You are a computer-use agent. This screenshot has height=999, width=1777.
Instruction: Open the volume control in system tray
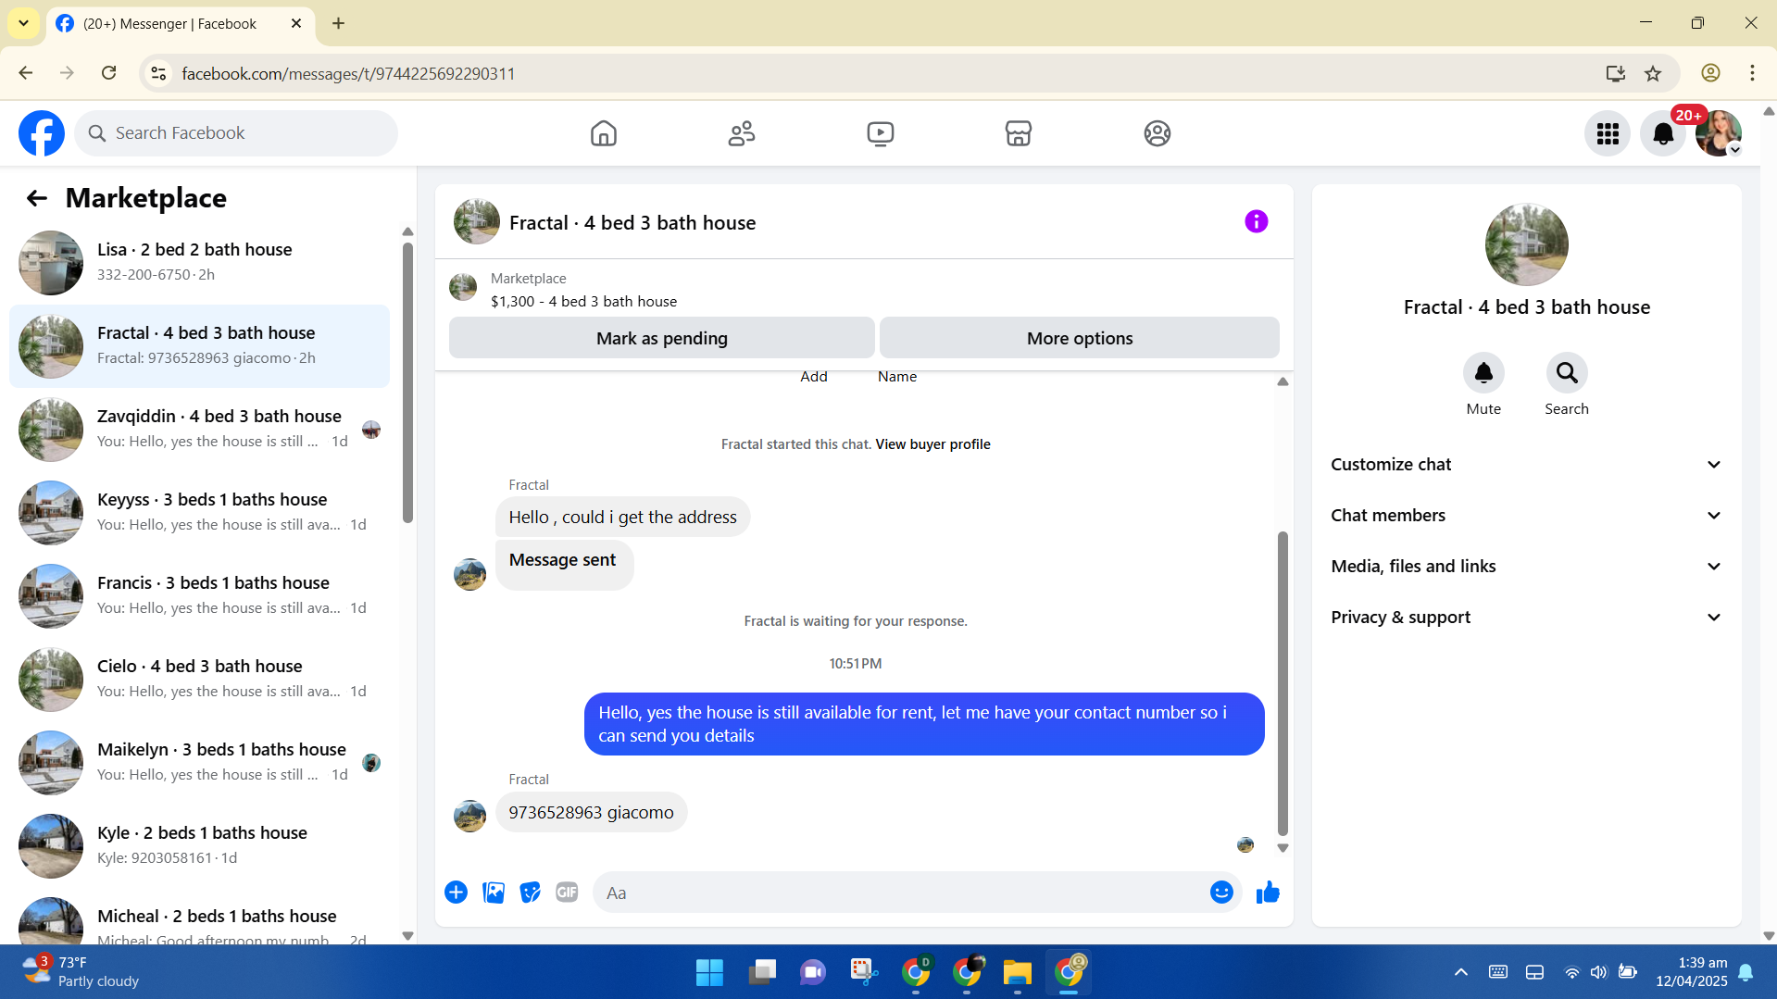coord(1598,972)
